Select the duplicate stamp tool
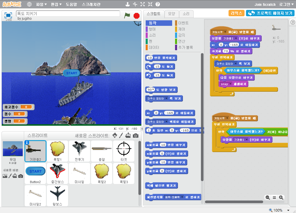 (127, 4)
